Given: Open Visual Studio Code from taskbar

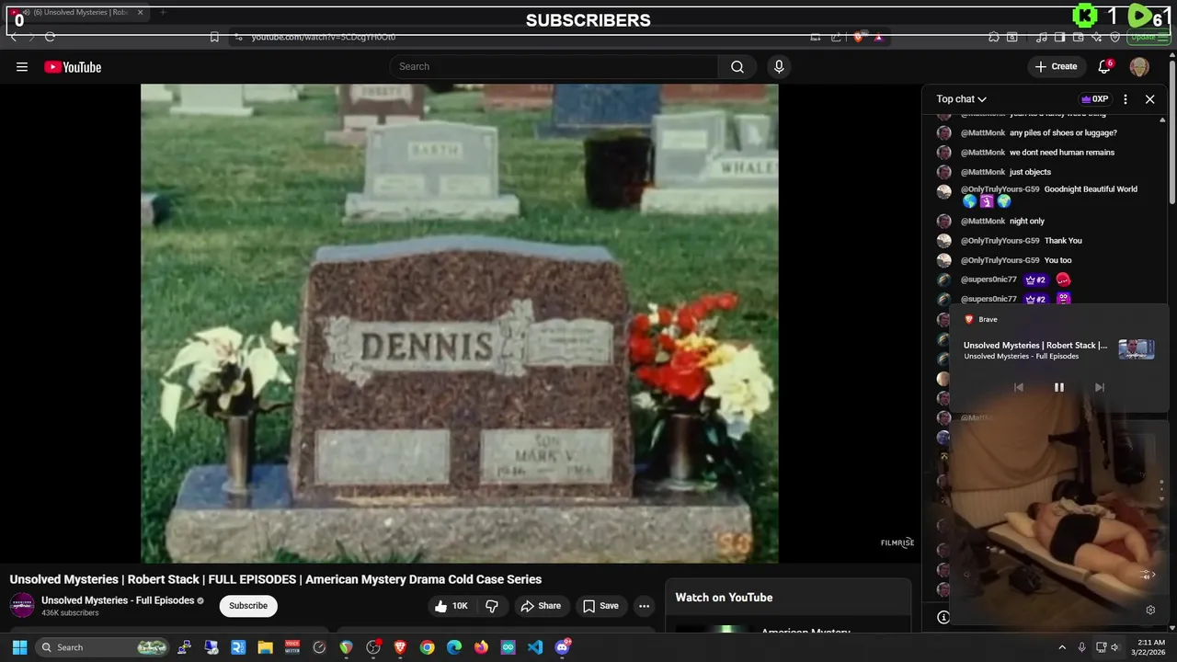Looking at the screenshot, I should [535, 647].
